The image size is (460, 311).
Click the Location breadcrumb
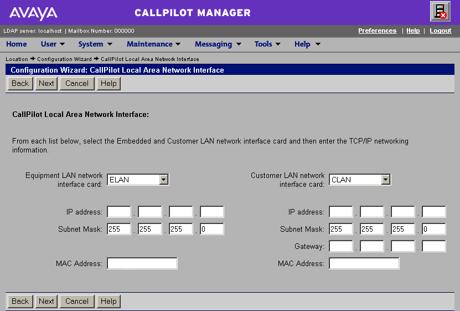[x=17, y=59]
